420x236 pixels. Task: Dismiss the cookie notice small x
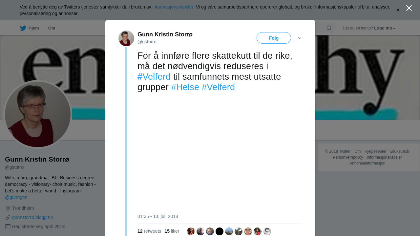click(x=398, y=10)
